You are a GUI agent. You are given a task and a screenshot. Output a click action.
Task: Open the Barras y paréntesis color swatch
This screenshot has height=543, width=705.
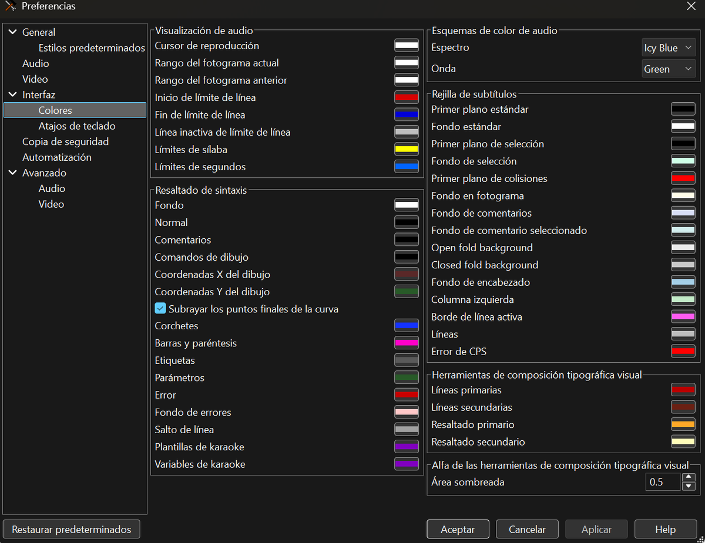coord(407,343)
